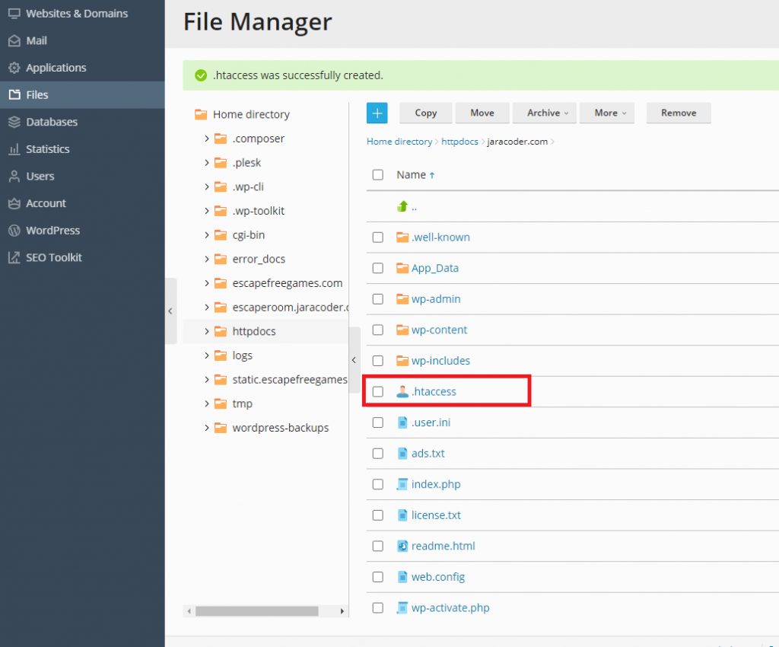This screenshot has height=647, width=779.
Task: Click the SEO Toolkit chart icon
Action: 14,257
